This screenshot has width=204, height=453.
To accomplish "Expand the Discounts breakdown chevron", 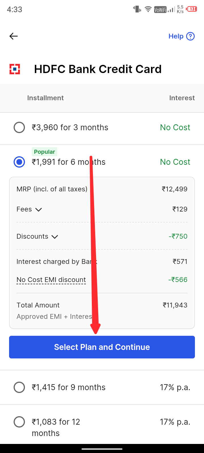I will coord(55,237).
